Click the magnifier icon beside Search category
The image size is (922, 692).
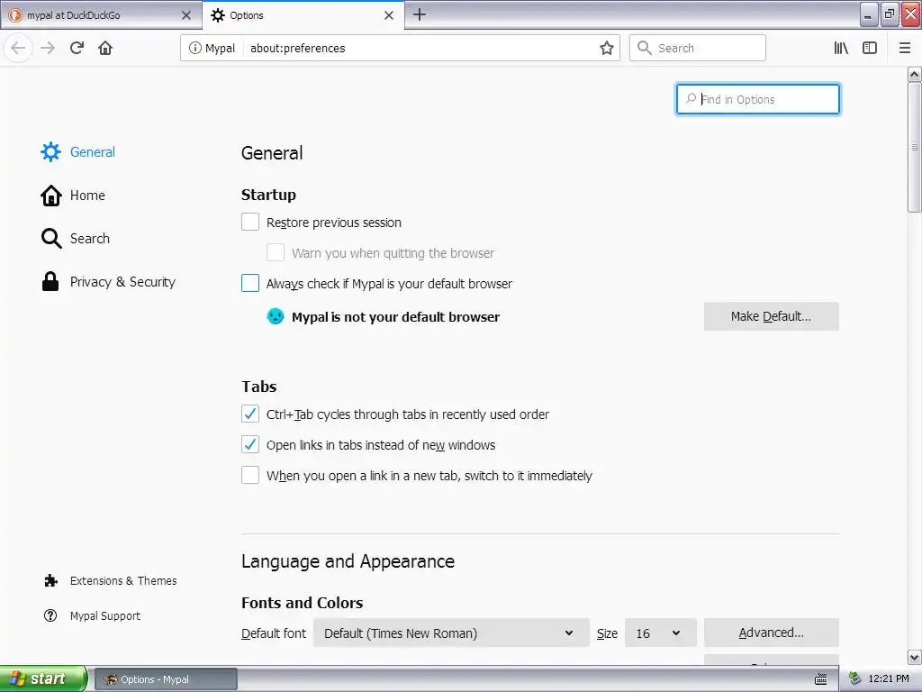pyautogui.click(x=51, y=238)
